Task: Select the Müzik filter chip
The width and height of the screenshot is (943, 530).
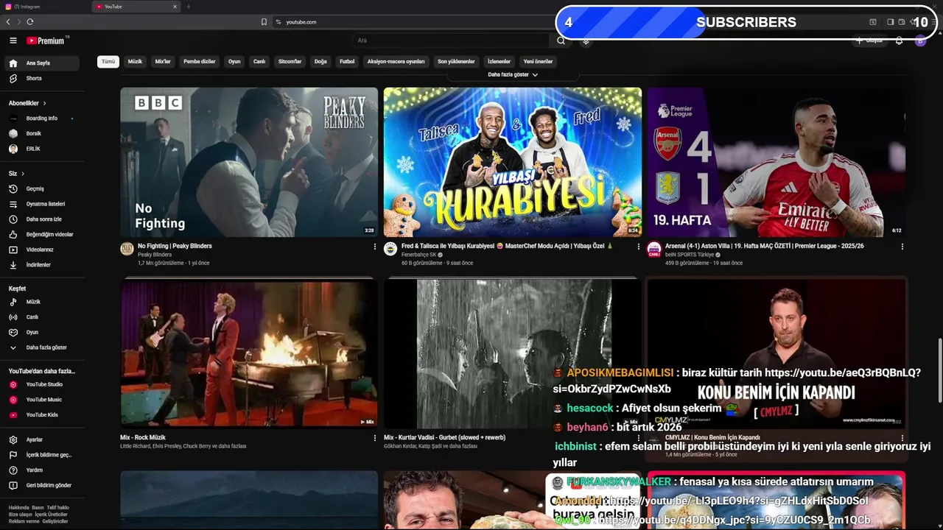Action: pos(135,62)
